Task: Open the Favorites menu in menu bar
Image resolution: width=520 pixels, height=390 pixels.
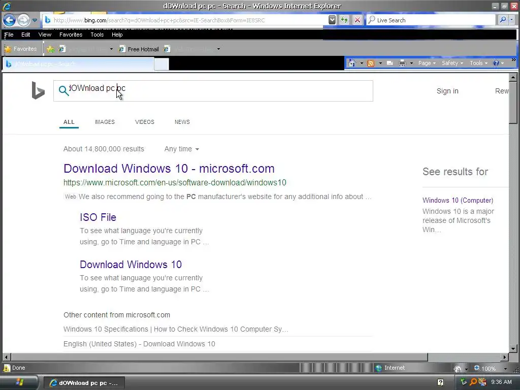Action: [71, 35]
